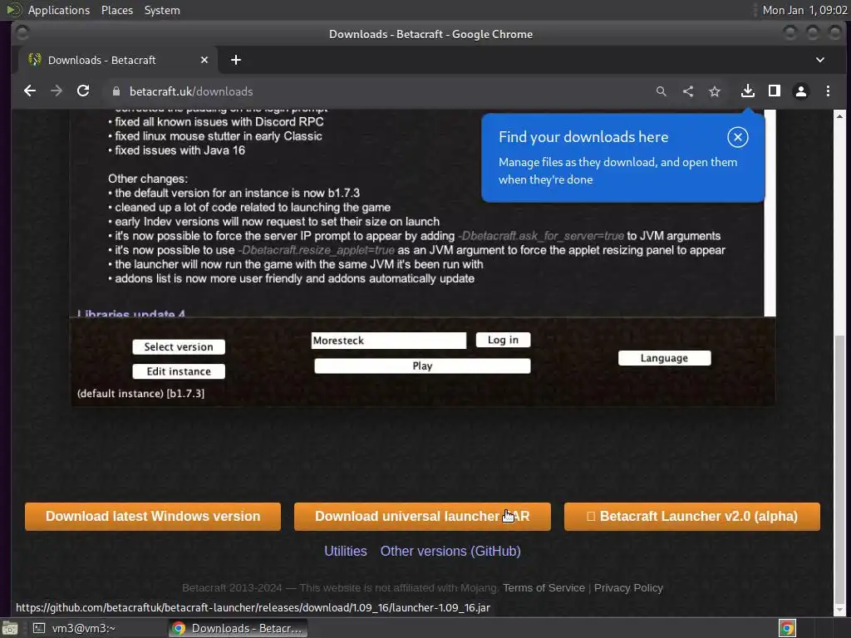Click 'fixed issues with Java 16' line
Screen dimensions: 851x638
coord(180,150)
